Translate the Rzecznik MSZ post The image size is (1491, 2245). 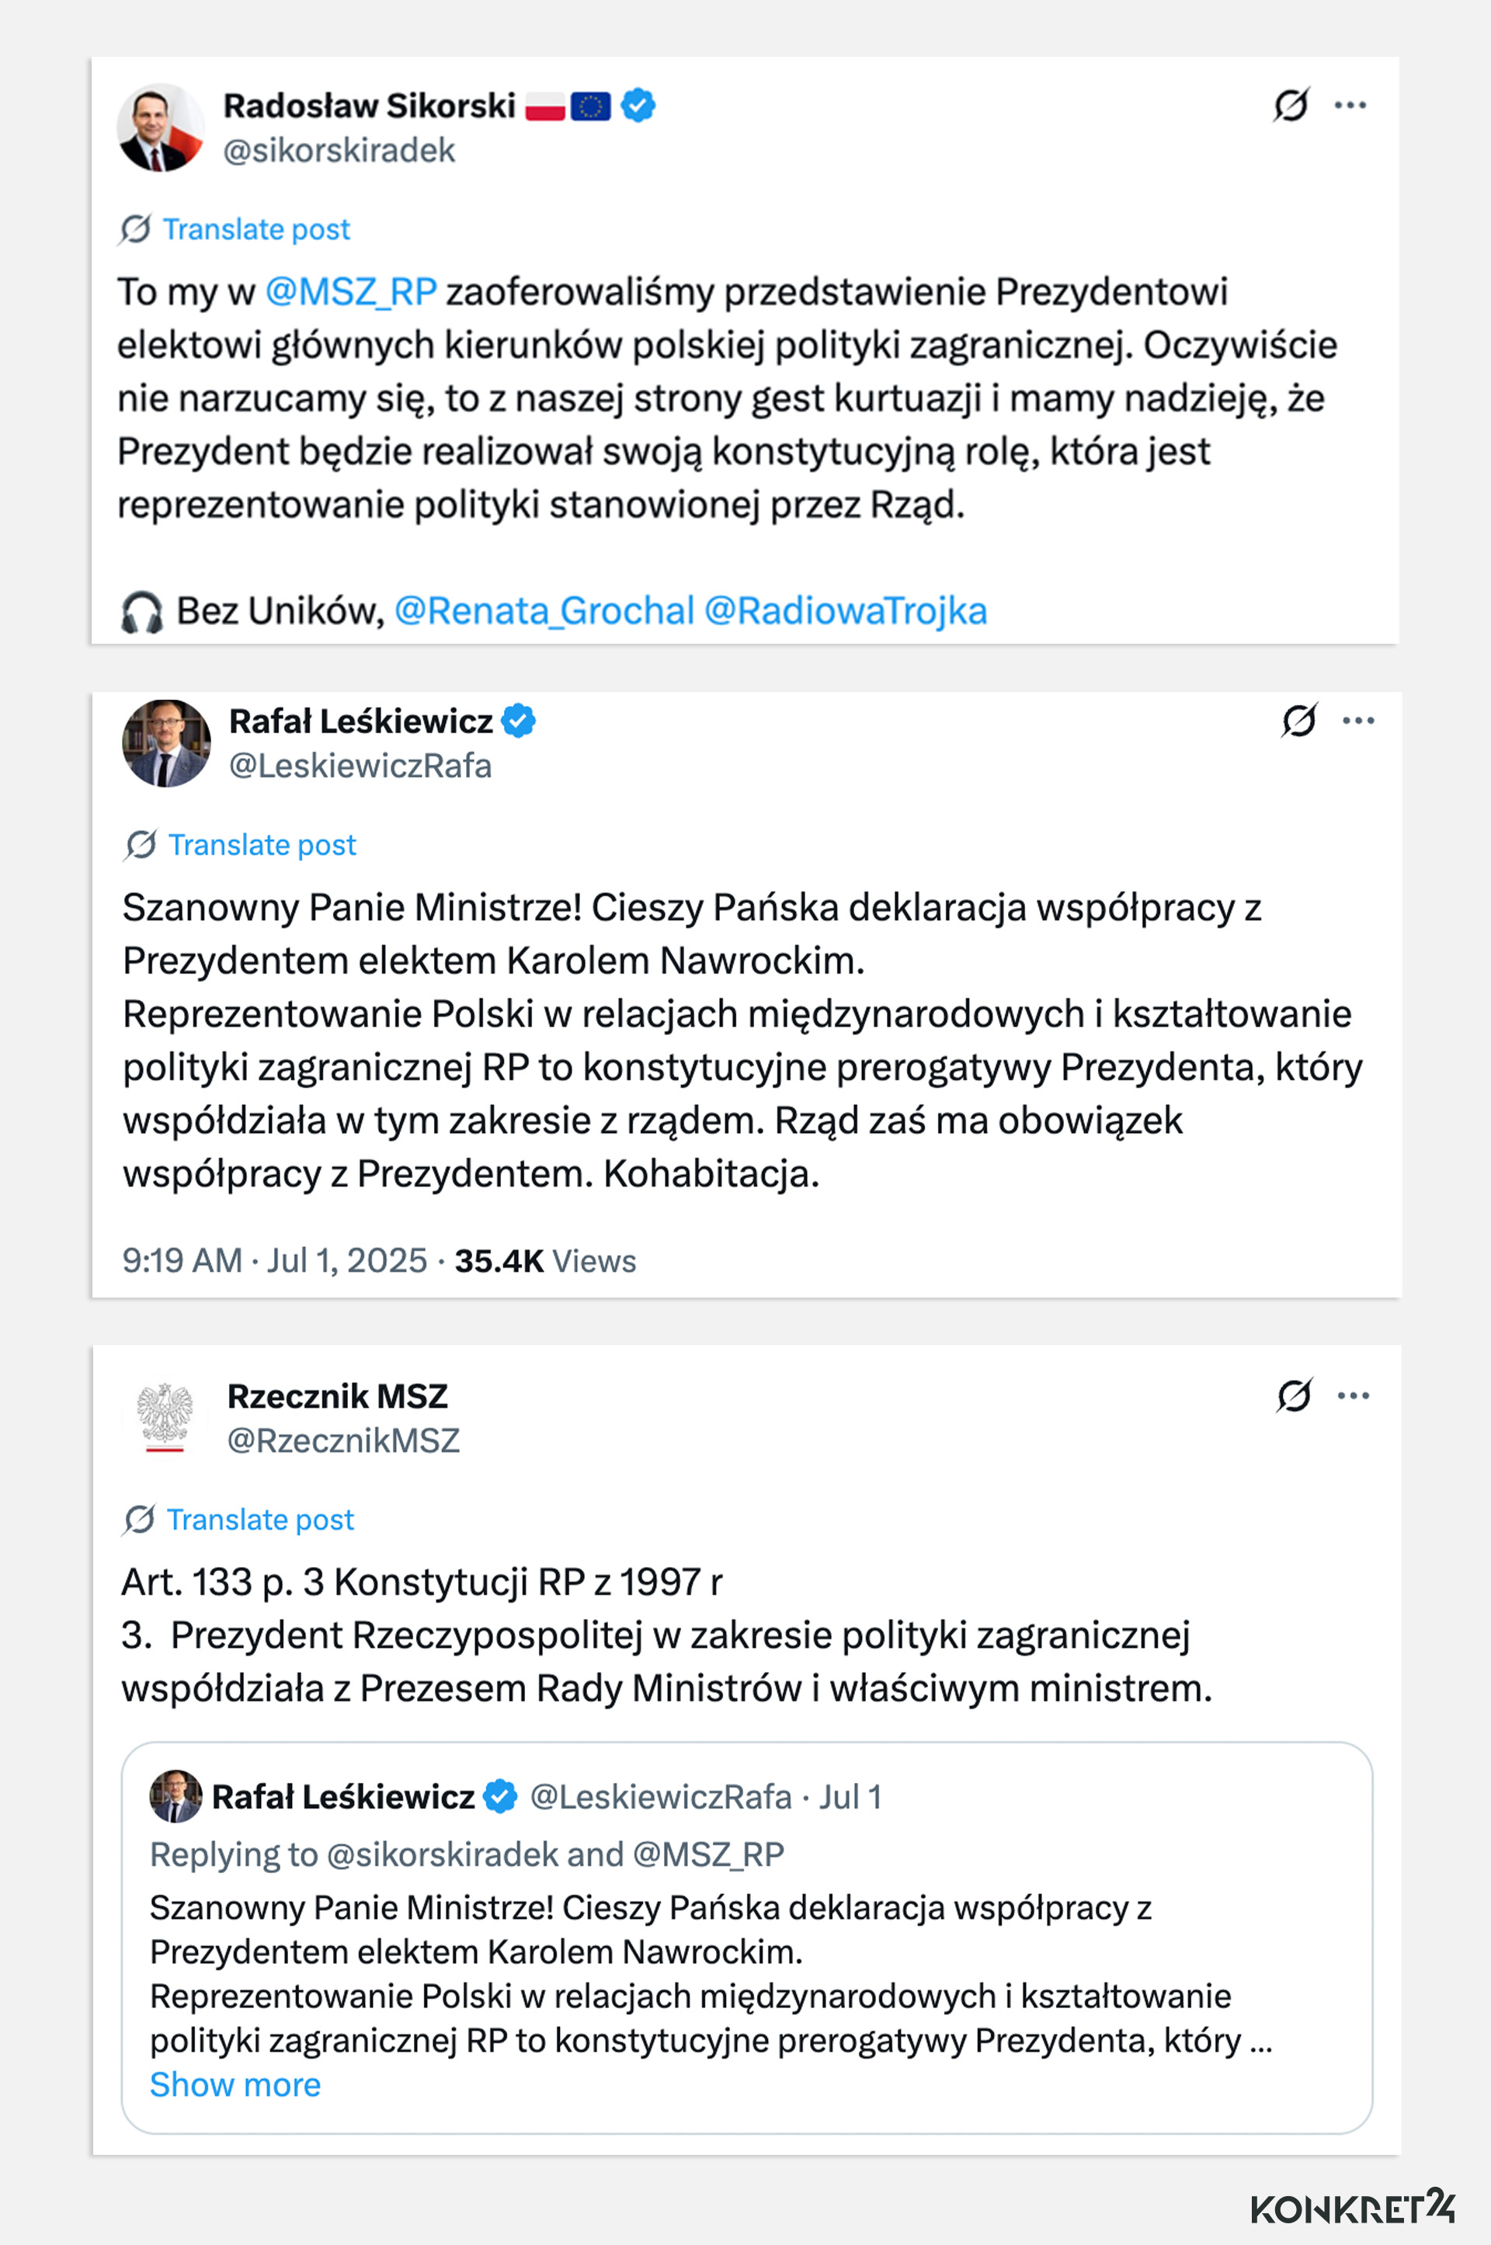(259, 1518)
